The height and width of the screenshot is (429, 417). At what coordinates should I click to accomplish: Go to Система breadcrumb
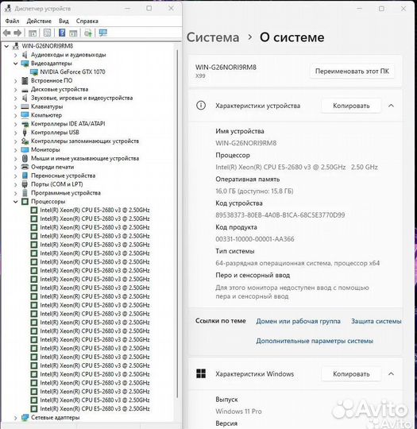point(213,37)
